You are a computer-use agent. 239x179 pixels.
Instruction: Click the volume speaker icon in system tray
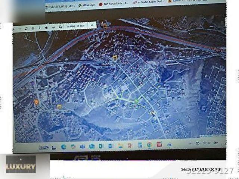(x=209, y=143)
